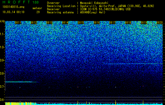The height and width of the screenshot is (105, 165).
Task: Click the 0.6 frequency axis label
Action: (2, 100)
